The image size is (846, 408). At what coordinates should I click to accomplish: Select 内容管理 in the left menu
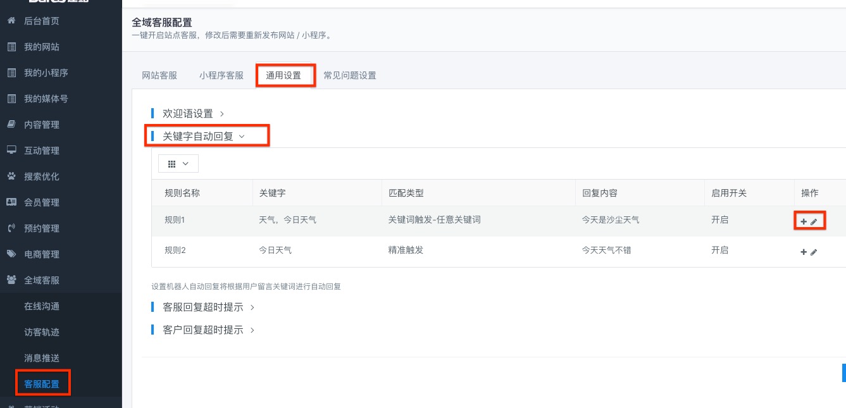pos(42,125)
